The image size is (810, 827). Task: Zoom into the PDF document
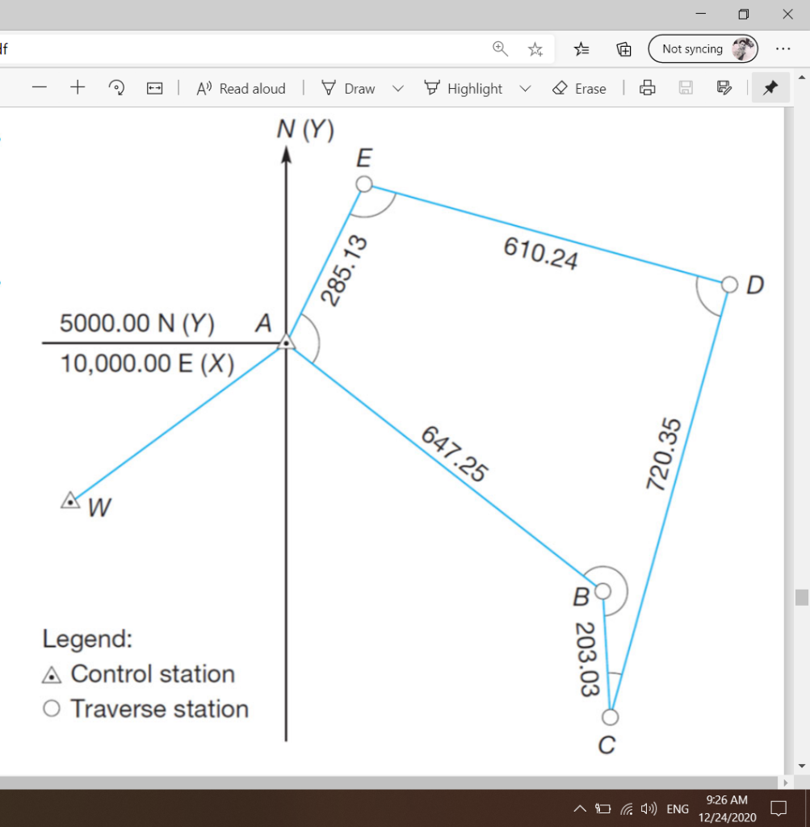pyautogui.click(x=78, y=88)
